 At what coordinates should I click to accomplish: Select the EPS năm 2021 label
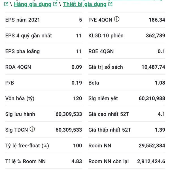coord(23,20)
